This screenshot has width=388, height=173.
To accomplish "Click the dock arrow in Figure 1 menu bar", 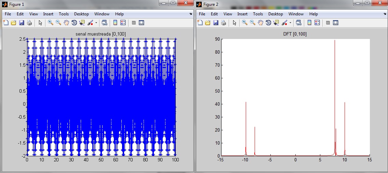I will click(x=190, y=14).
